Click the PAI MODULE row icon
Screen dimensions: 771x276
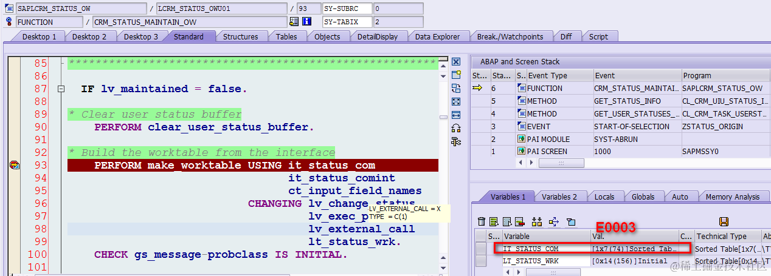tap(521, 139)
